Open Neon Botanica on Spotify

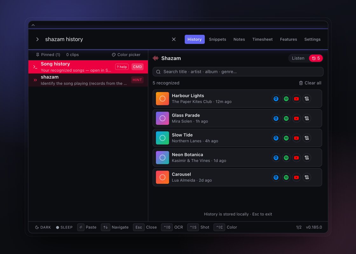click(x=286, y=157)
